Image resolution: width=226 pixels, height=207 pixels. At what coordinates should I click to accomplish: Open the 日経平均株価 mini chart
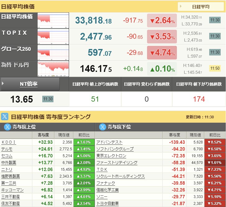pyautogui.click(x=53, y=20)
